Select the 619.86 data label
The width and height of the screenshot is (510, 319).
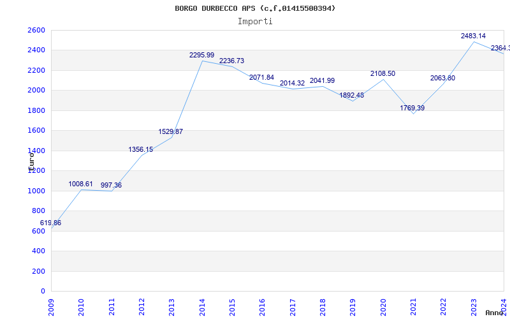pos(50,223)
